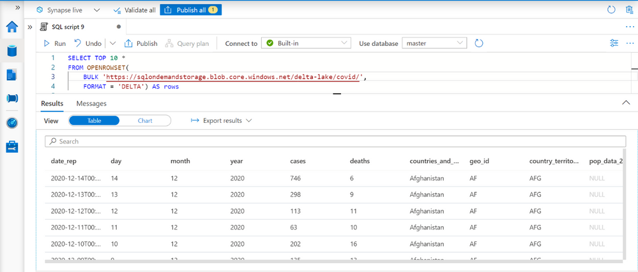Click the month column header

(x=180, y=161)
